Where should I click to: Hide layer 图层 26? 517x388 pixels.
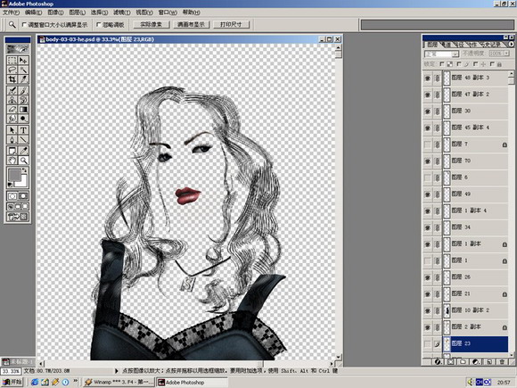click(x=427, y=277)
